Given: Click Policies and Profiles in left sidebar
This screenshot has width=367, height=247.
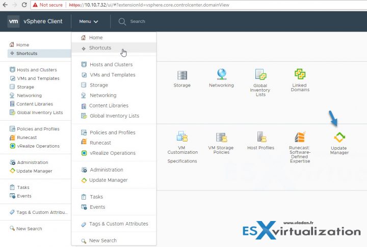Looking at the screenshot, I should pos(37,129).
